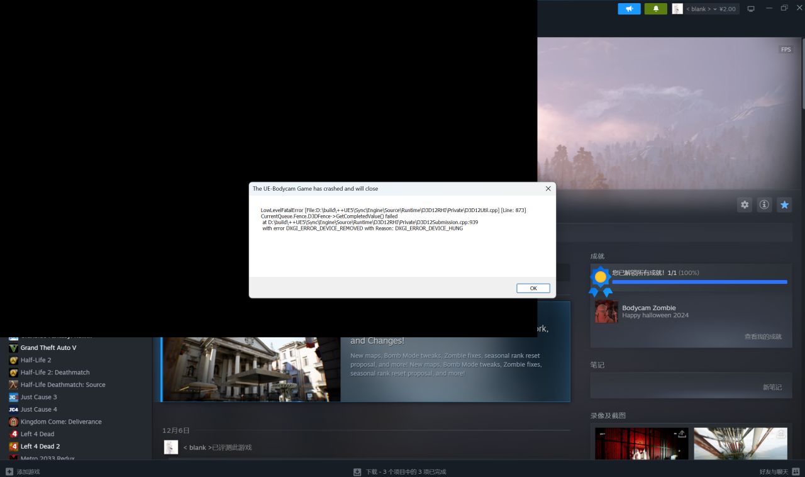Open the news article building image
The height and width of the screenshot is (477, 805).
[252, 369]
